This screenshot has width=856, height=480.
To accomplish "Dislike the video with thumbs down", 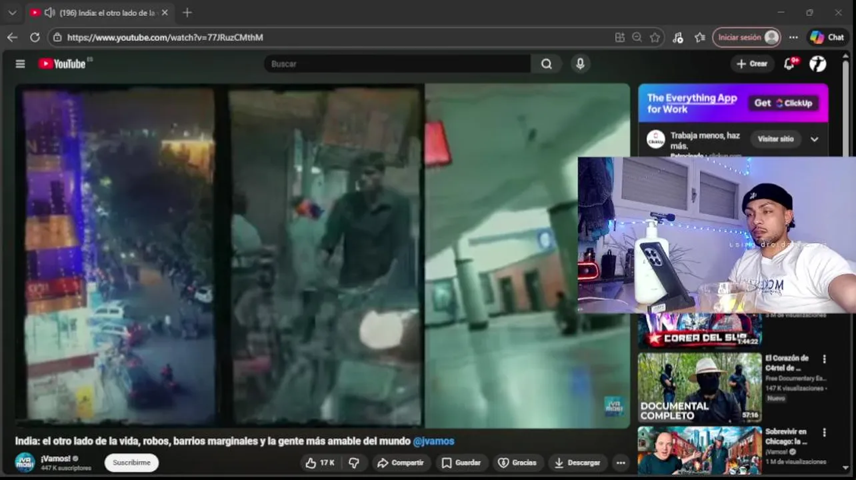I will click(354, 463).
